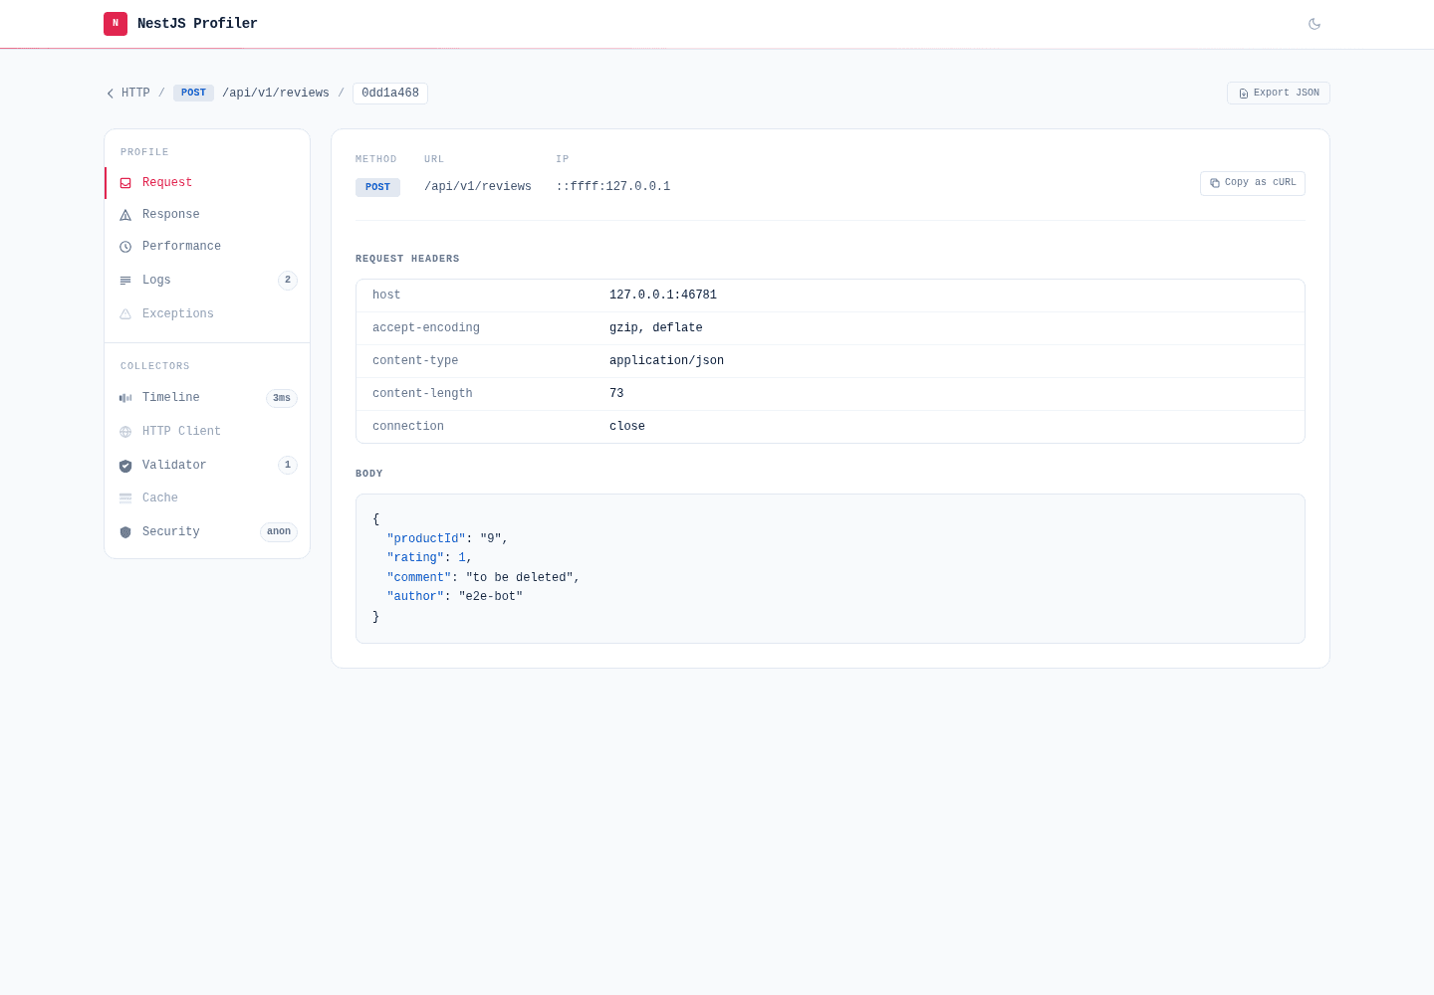The height and width of the screenshot is (995, 1434).
Task: Click the "rating" line in body JSON
Action: (x=429, y=558)
